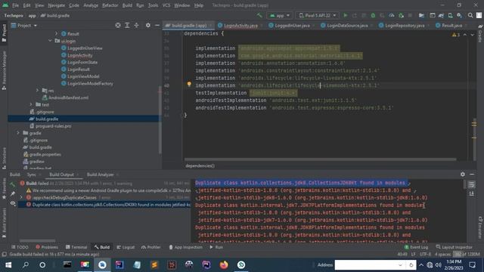The image size is (484, 272).
Task: Open the Event Log
Action: 416,247
